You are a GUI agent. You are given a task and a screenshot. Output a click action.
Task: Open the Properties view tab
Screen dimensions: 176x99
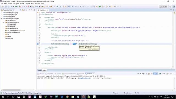point(49,74)
